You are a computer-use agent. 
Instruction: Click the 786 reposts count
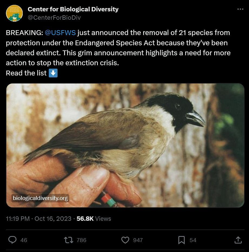click(82, 240)
